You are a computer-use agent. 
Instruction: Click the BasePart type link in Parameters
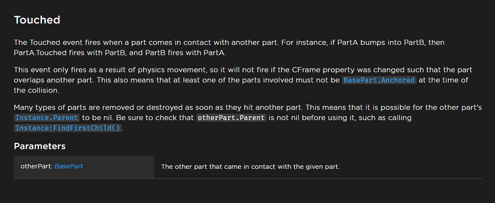(69, 166)
